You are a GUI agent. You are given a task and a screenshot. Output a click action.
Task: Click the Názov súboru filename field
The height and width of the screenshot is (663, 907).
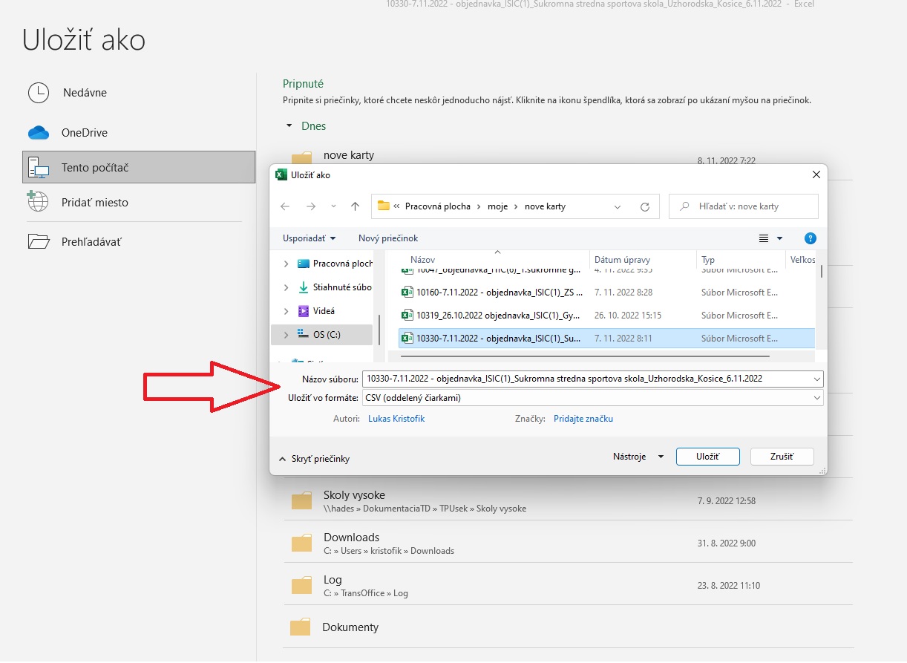(x=586, y=379)
